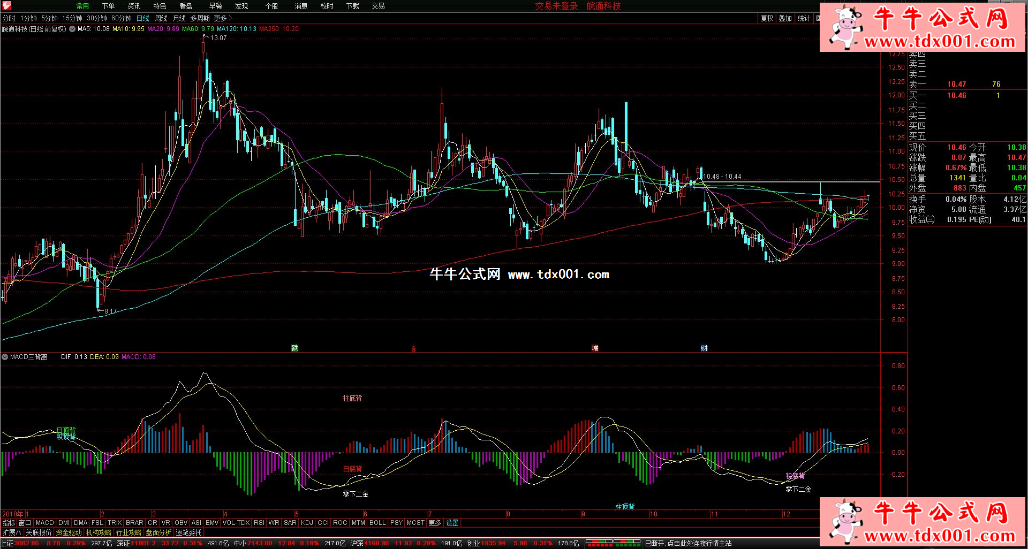Select the DMI indicator
Image resolution: width=1028 pixels, height=549 pixels.
[64, 523]
